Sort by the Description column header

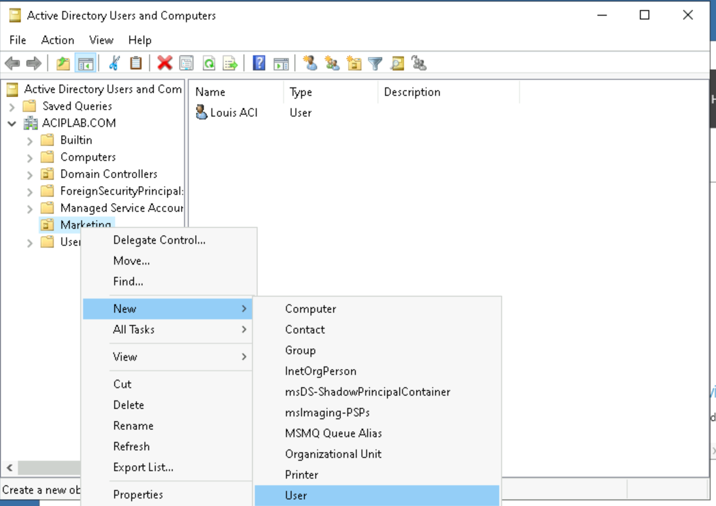click(x=412, y=92)
